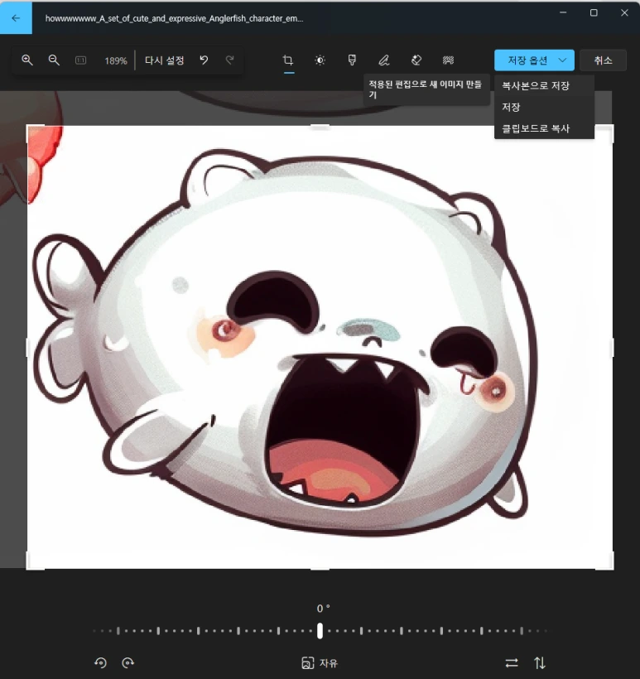Screen dimensions: 640x679
Task: Click the top edge crop handle
Action: [x=320, y=127]
